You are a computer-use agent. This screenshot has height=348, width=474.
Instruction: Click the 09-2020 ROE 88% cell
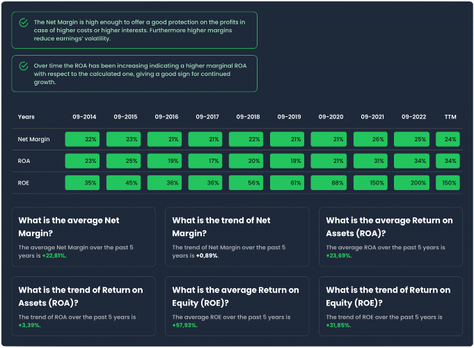click(x=329, y=182)
